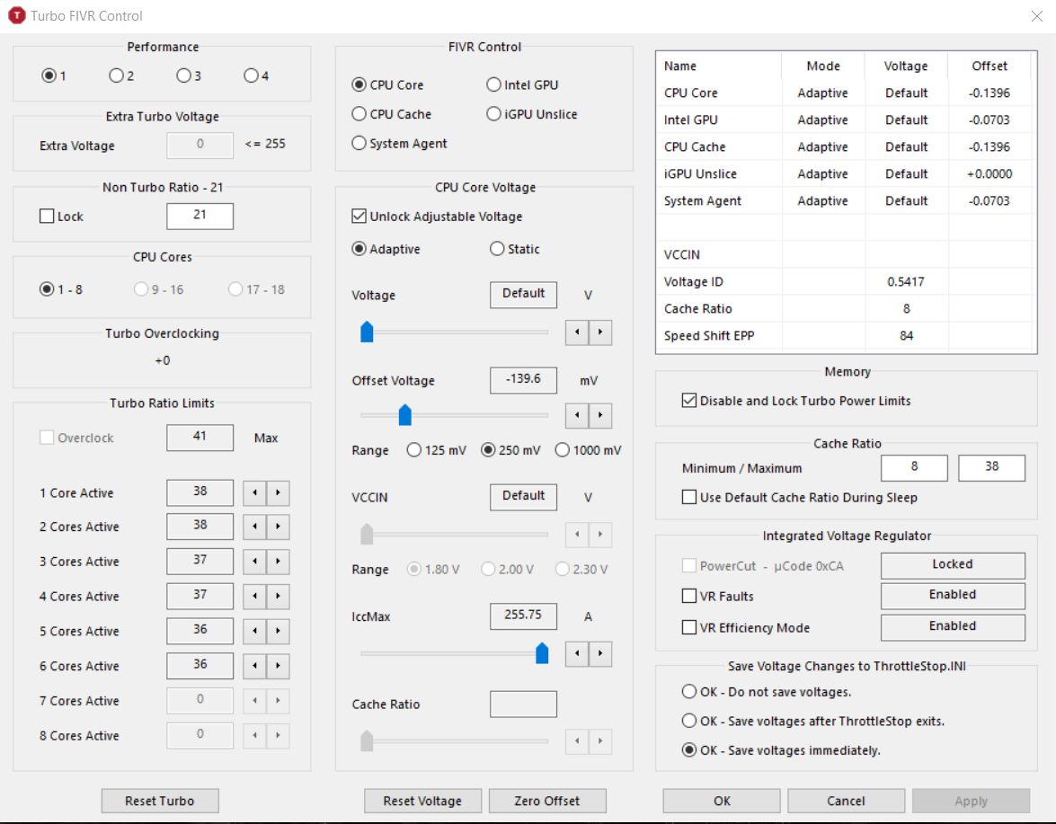
Task: Choose the 125 mV range option
Action: (x=414, y=450)
